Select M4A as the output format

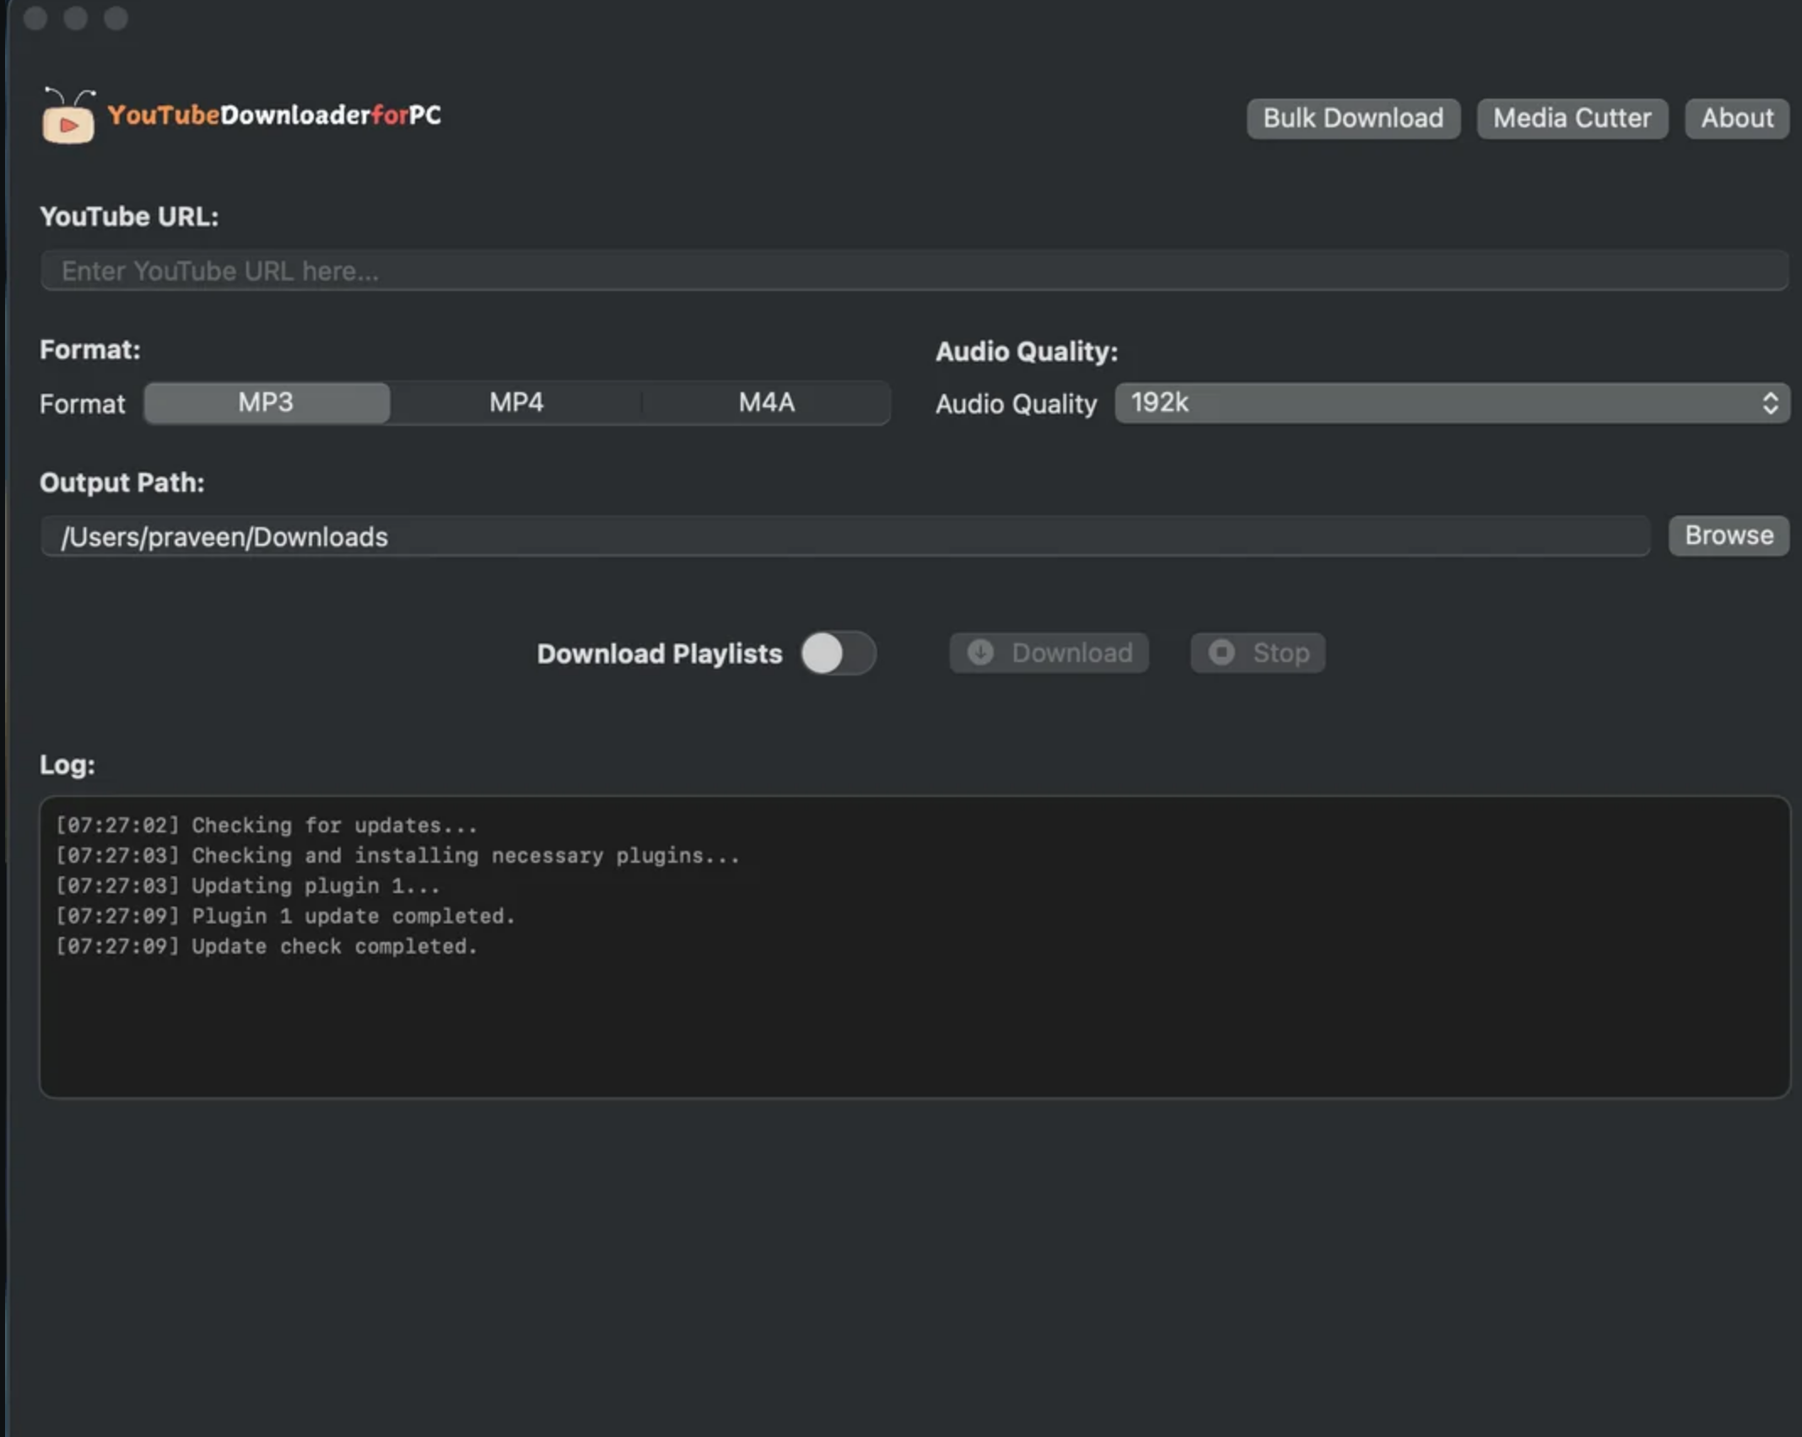coord(766,403)
